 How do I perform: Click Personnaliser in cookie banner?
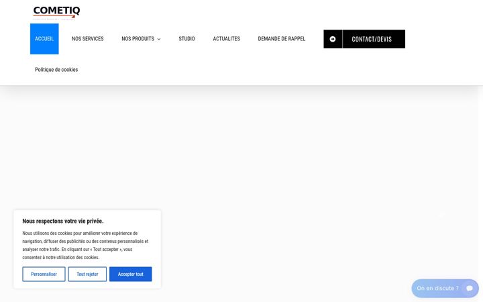pyautogui.click(x=44, y=274)
